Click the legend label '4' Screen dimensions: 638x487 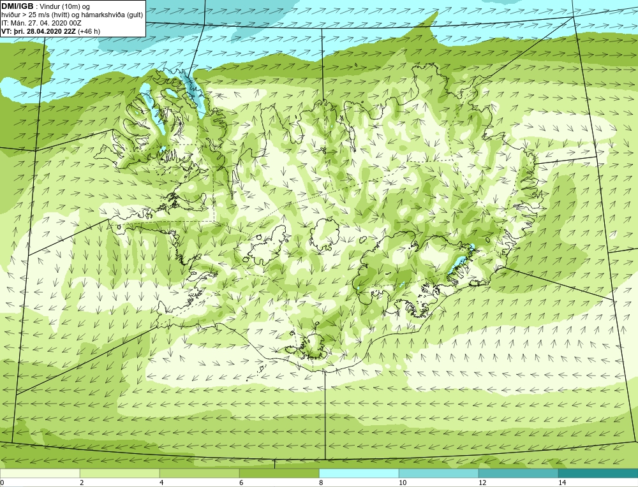[x=161, y=483]
